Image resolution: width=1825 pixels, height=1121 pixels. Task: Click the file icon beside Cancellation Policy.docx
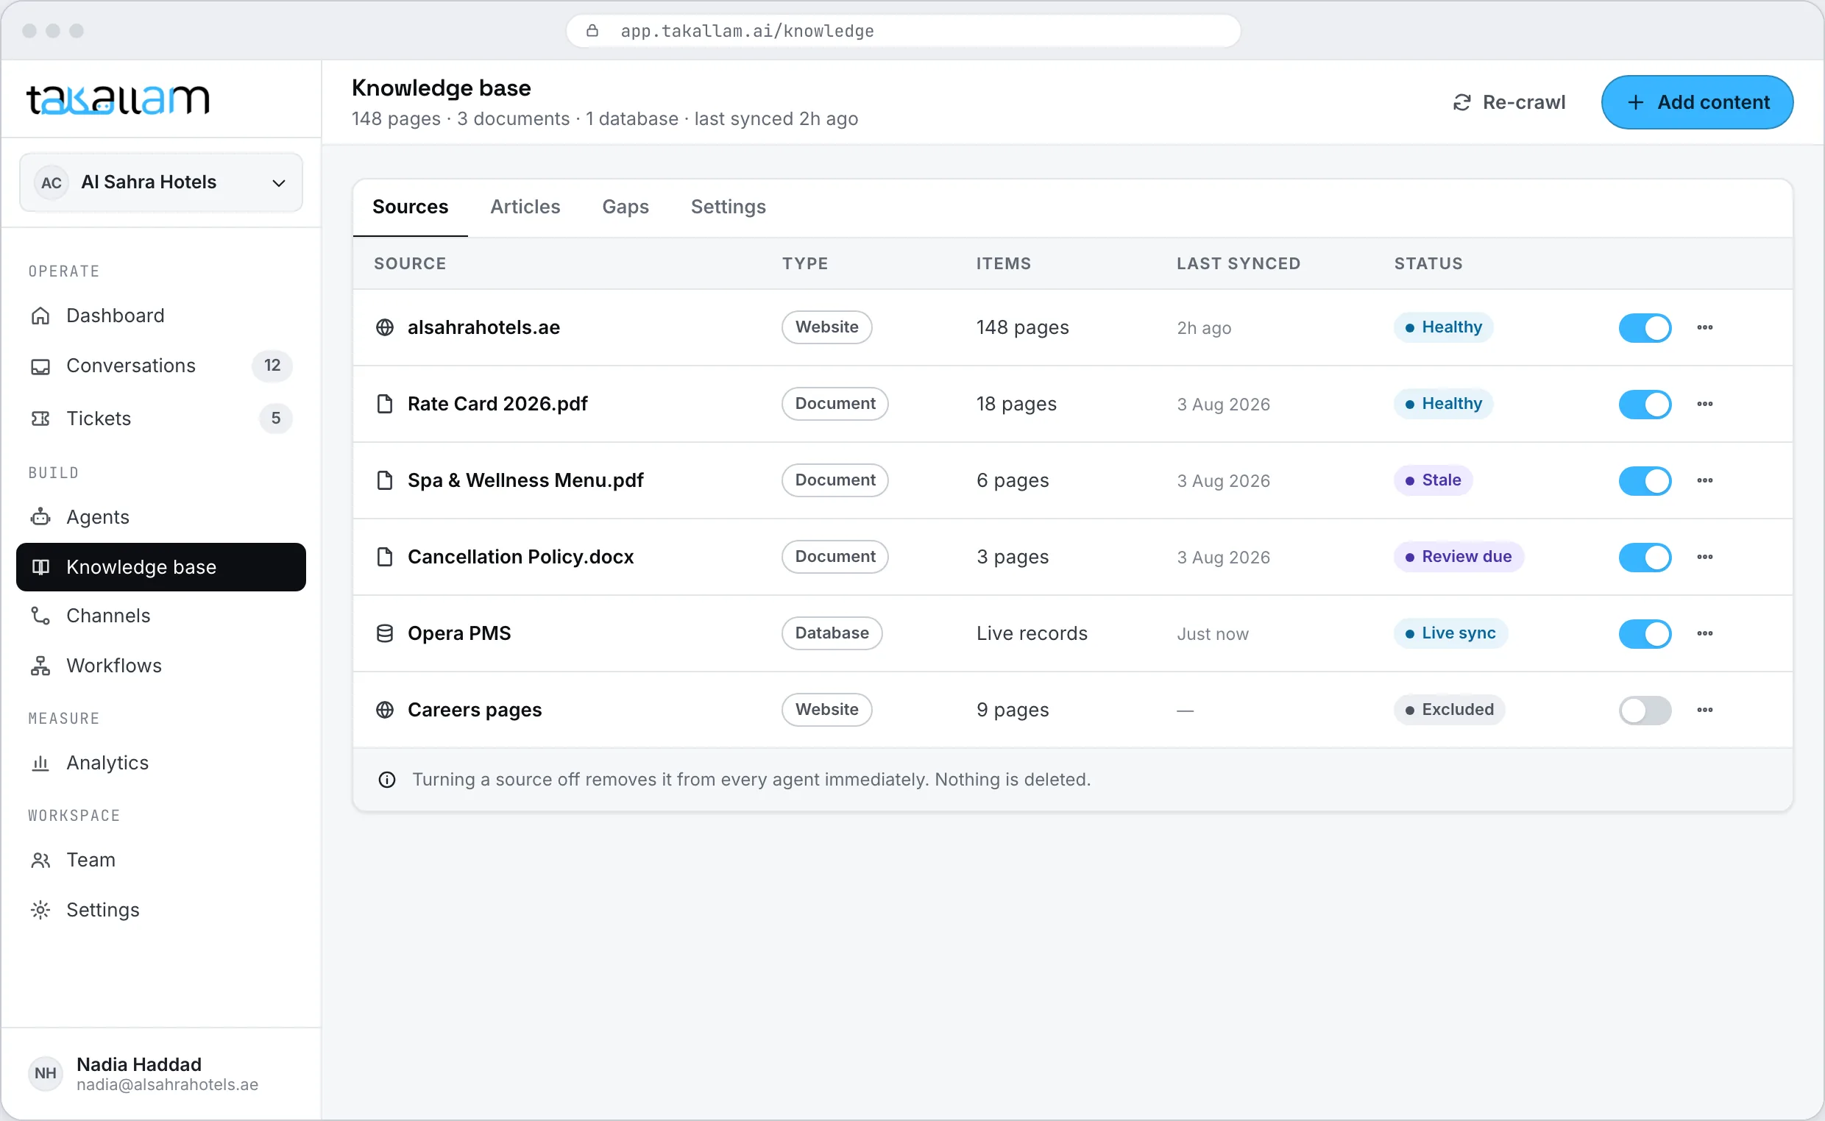coord(384,556)
